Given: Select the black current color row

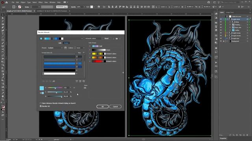Looking at the screenshot, I should [59, 70].
